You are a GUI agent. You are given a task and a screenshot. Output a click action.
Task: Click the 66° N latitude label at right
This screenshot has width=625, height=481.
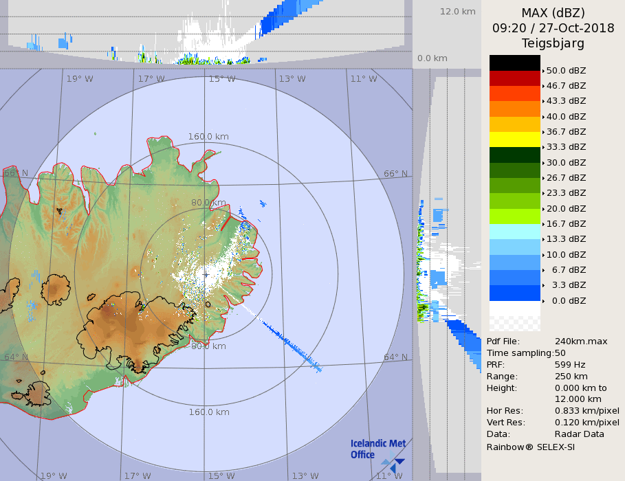pyautogui.click(x=395, y=174)
